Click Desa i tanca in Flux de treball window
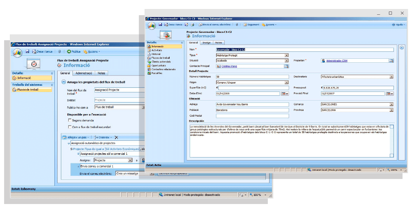This screenshot has width=412, height=211. 42,52
